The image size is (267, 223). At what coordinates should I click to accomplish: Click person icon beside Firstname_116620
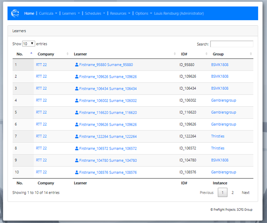(x=77, y=113)
